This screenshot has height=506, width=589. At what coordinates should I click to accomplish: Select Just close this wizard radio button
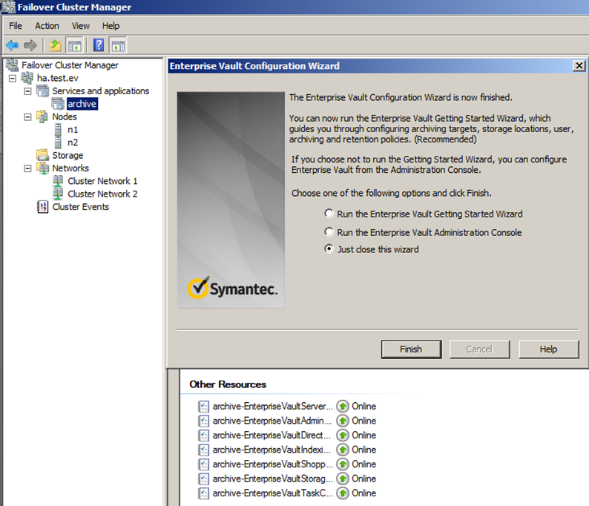[x=329, y=249]
